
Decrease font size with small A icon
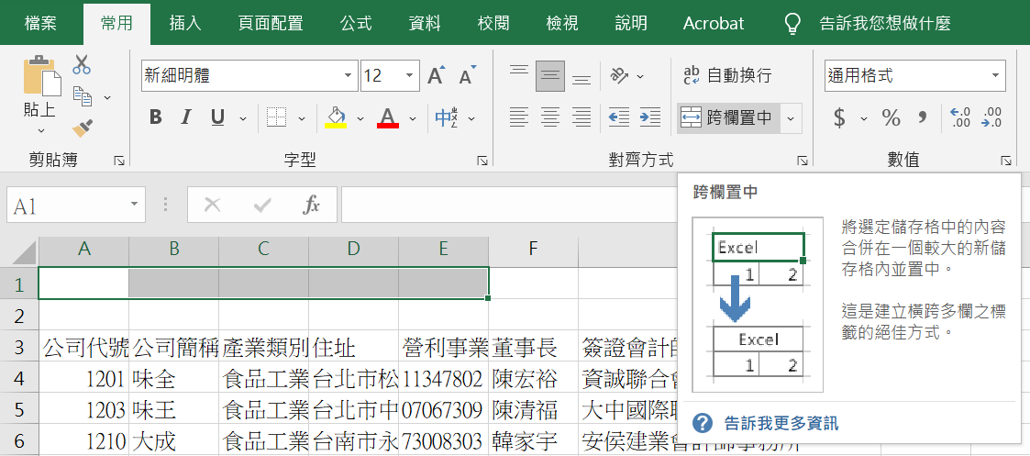(467, 76)
